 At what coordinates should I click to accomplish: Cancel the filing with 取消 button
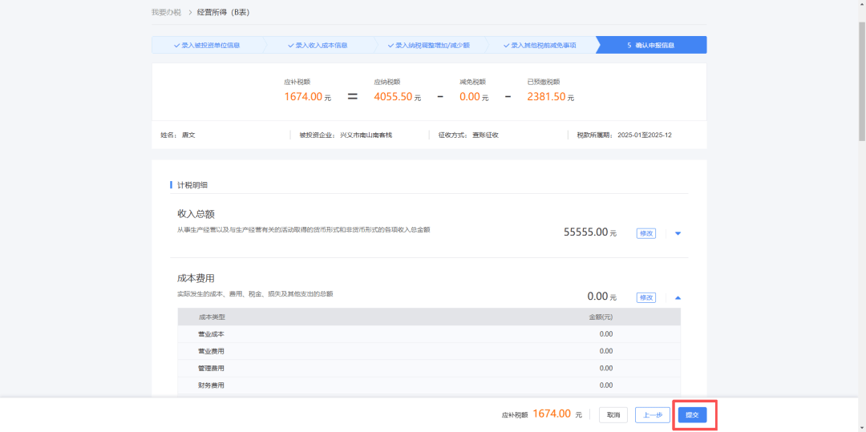pyautogui.click(x=613, y=415)
